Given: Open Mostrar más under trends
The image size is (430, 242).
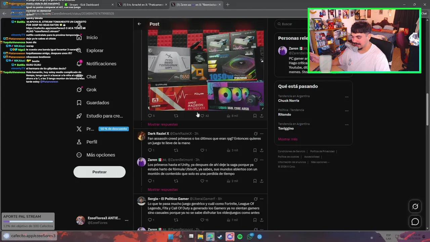Looking at the screenshot, I should click(x=288, y=139).
